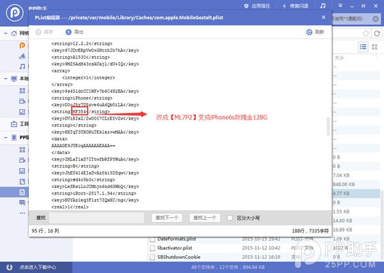Click the 刷新 refresh button in editor
Image resolution: width=384 pixels, height=273 pixels.
pyautogui.click(x=315, y=32)
